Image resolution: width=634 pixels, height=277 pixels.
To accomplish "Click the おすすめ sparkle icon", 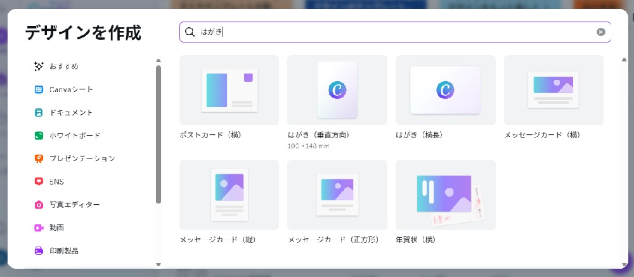I will [x=39, y=67].
